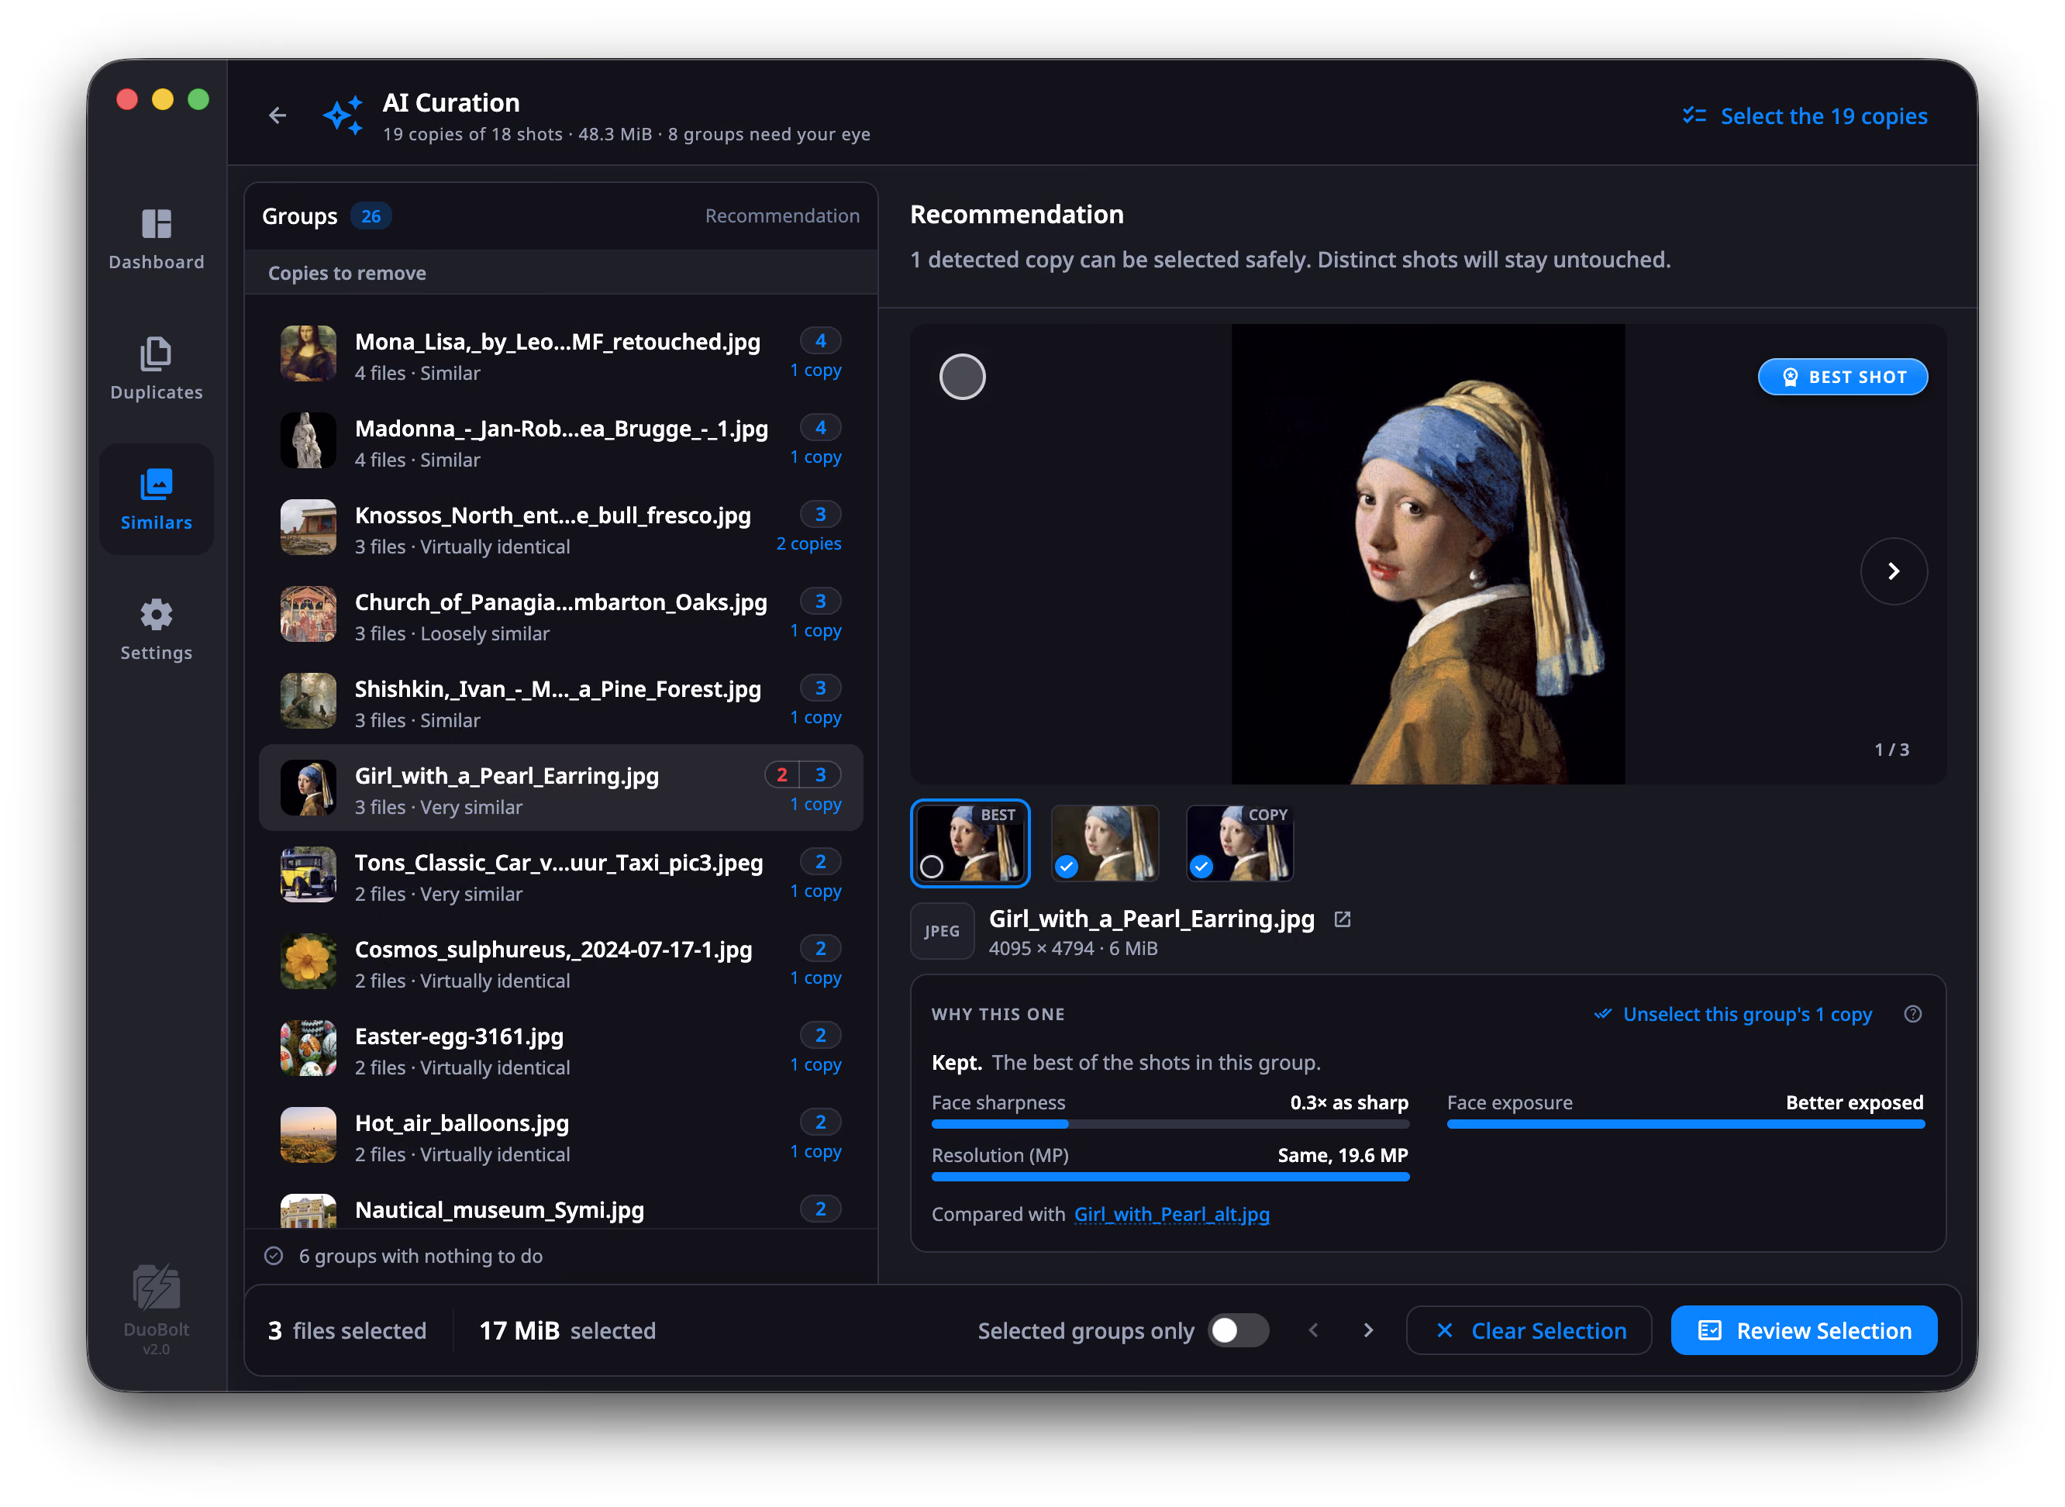Click the Face sharpness bar
This screenshot has height=1507, width=2065.
[1170, 1125]
